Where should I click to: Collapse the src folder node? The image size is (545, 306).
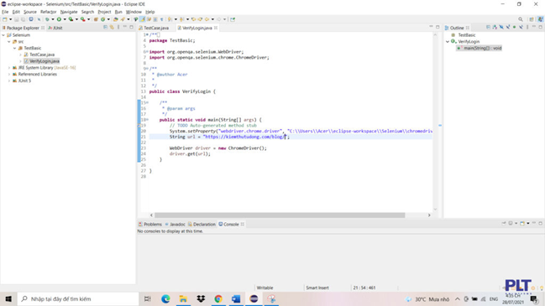pos(9,42)
